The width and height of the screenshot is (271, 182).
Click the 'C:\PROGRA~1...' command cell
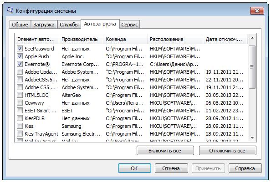point(125,64)
